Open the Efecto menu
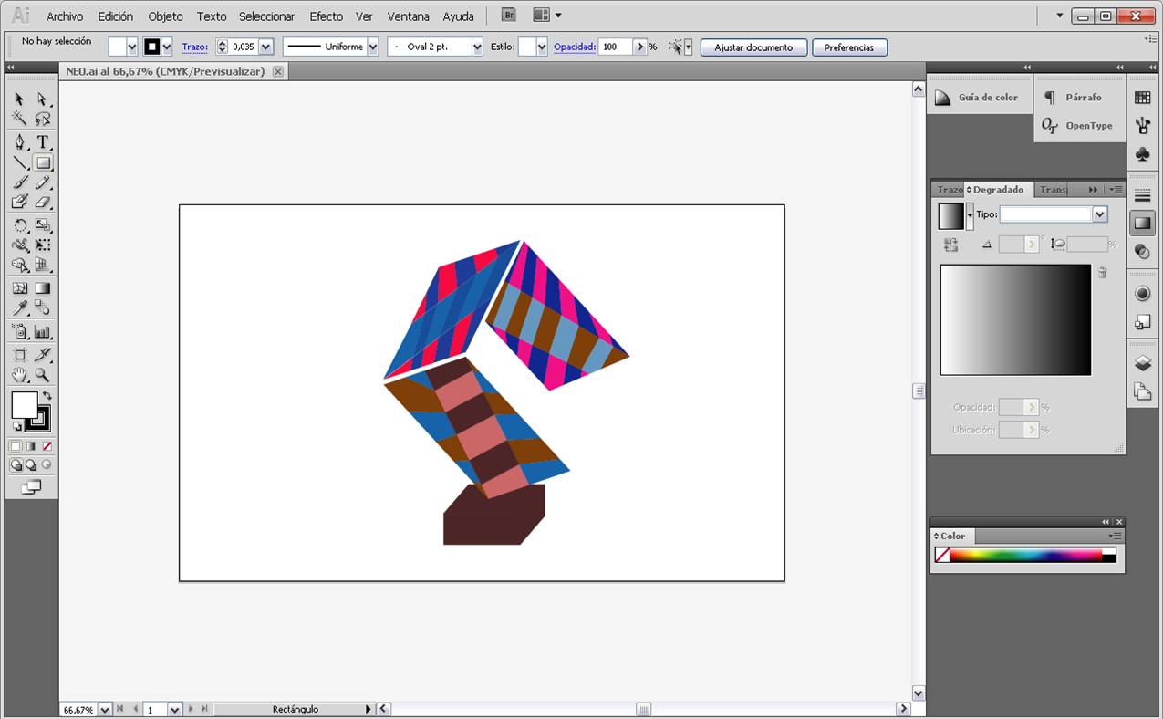 pyautogui.click(x=326, y=16)
